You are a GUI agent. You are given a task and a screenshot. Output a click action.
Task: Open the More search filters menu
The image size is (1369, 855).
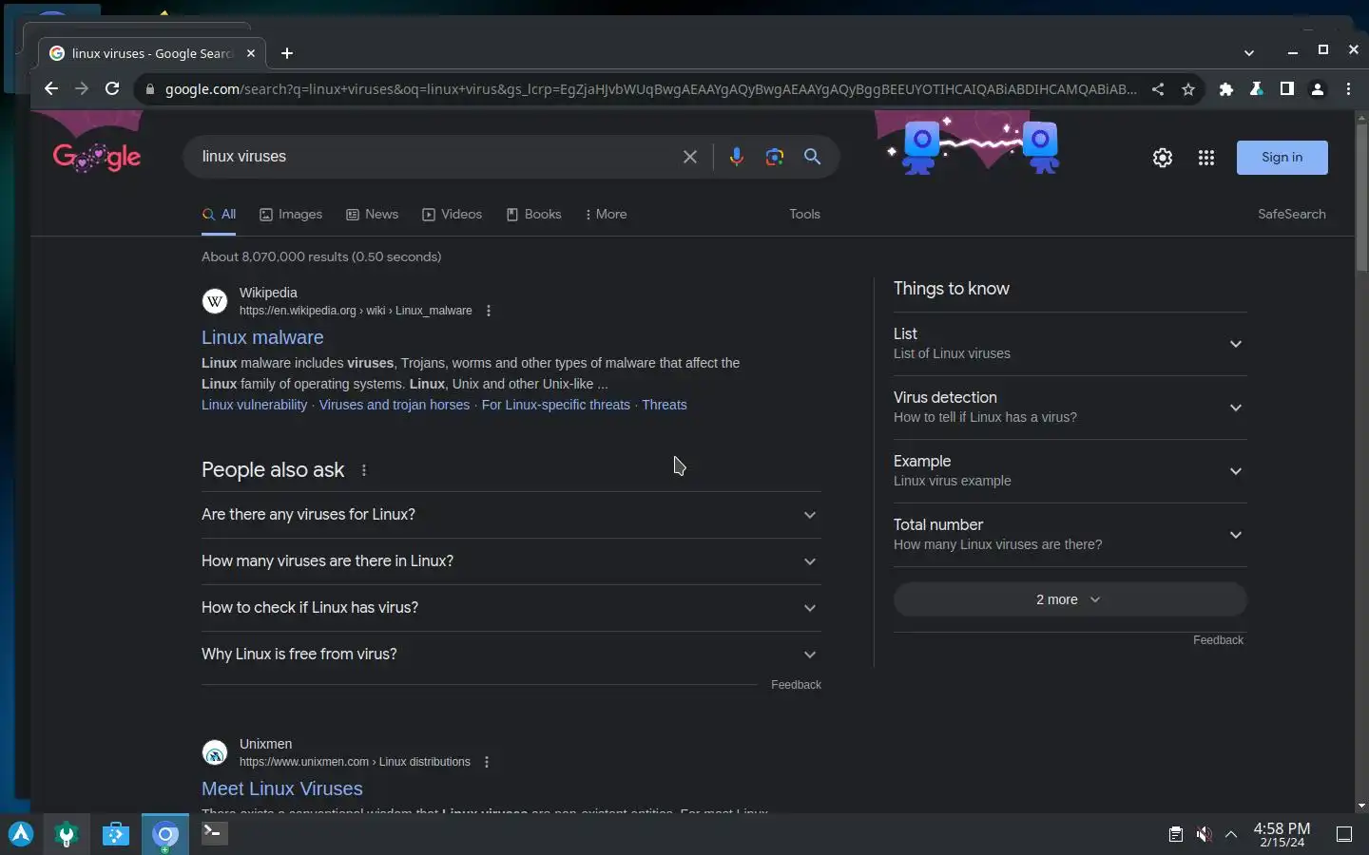[x=606, y=215]
